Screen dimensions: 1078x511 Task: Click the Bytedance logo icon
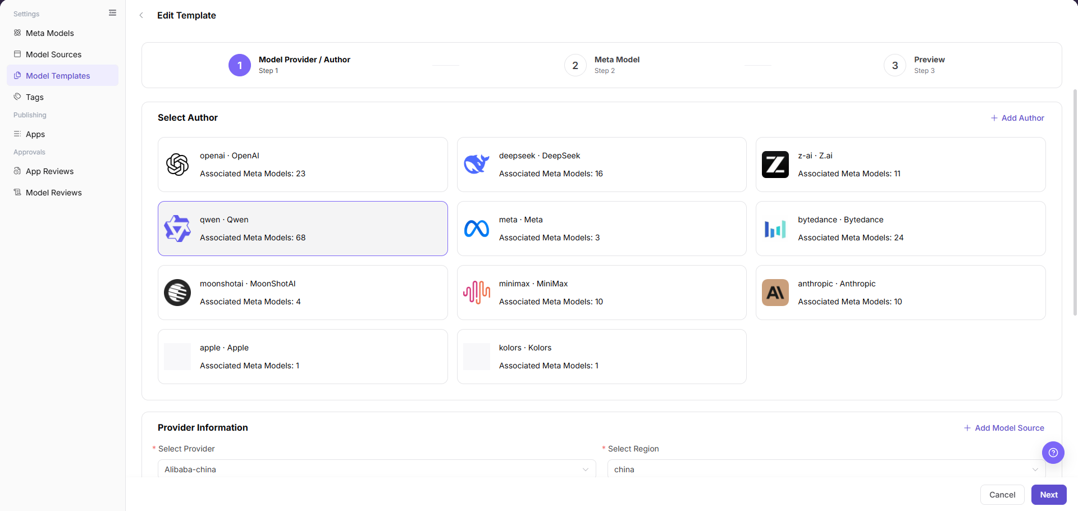click(775, 229)
